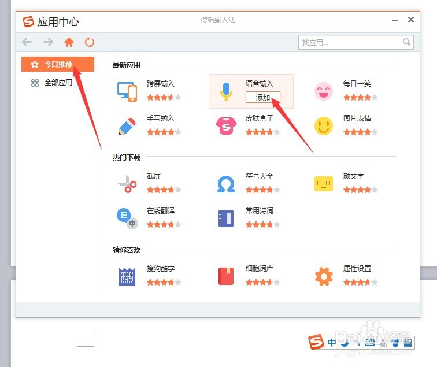Click the 截屏 app name
437x367 pixels.
pyautogui.click(x=154, y=176)
